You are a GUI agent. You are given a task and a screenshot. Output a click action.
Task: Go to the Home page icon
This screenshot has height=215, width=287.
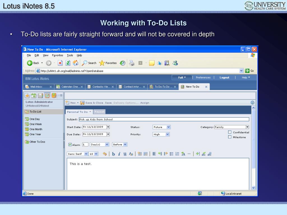(x=76, y=63)
